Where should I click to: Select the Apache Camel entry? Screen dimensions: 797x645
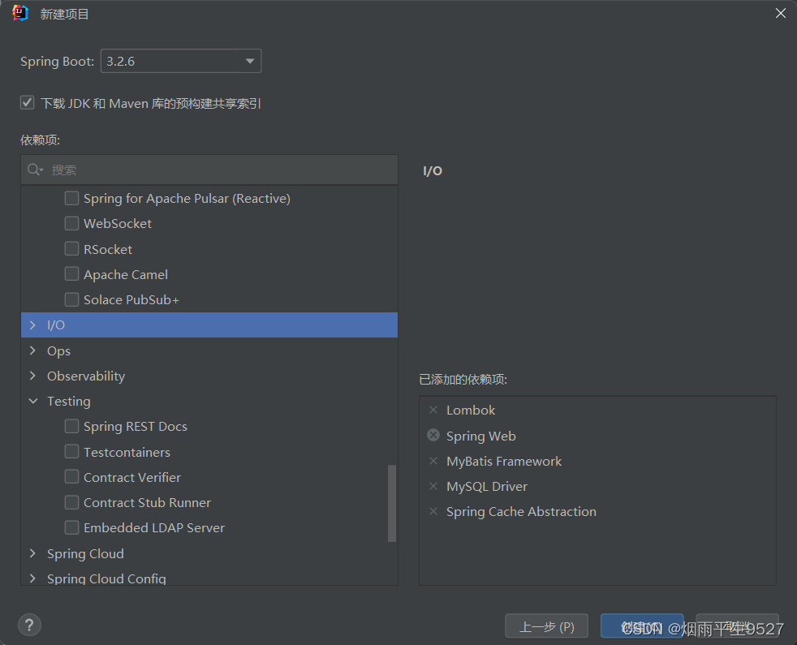pyautogui.click(x=125, y=274)
